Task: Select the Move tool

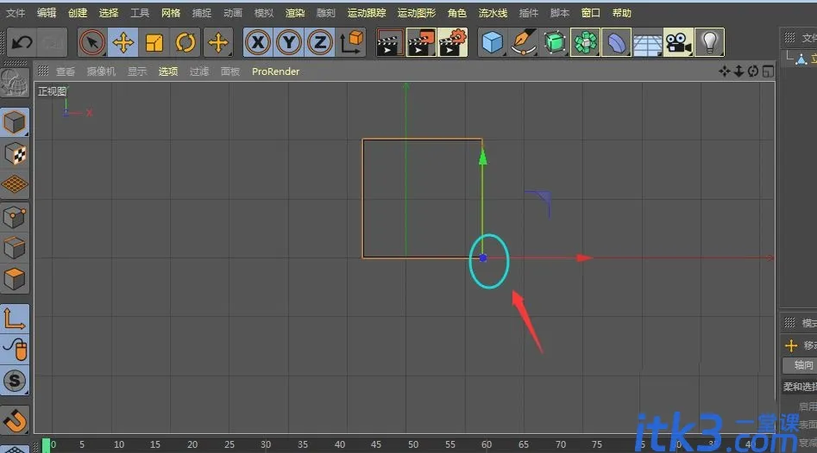Action: (123, 43)
